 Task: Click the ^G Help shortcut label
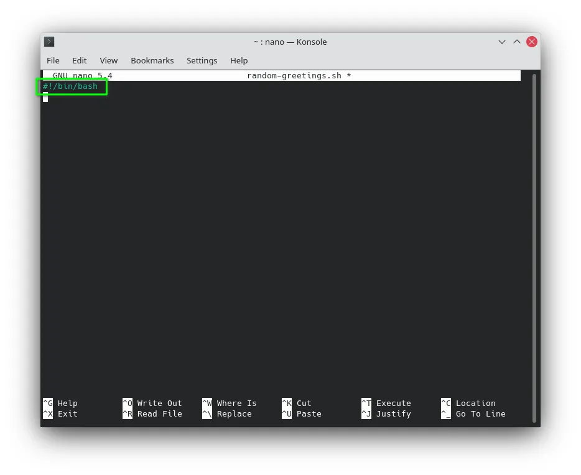(60, 403)
